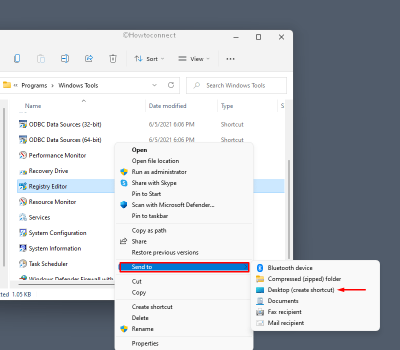Select the Services gear icon
The width and height of the screenshot is (400, 350).
pyautogui.click(x=22, y=217)
